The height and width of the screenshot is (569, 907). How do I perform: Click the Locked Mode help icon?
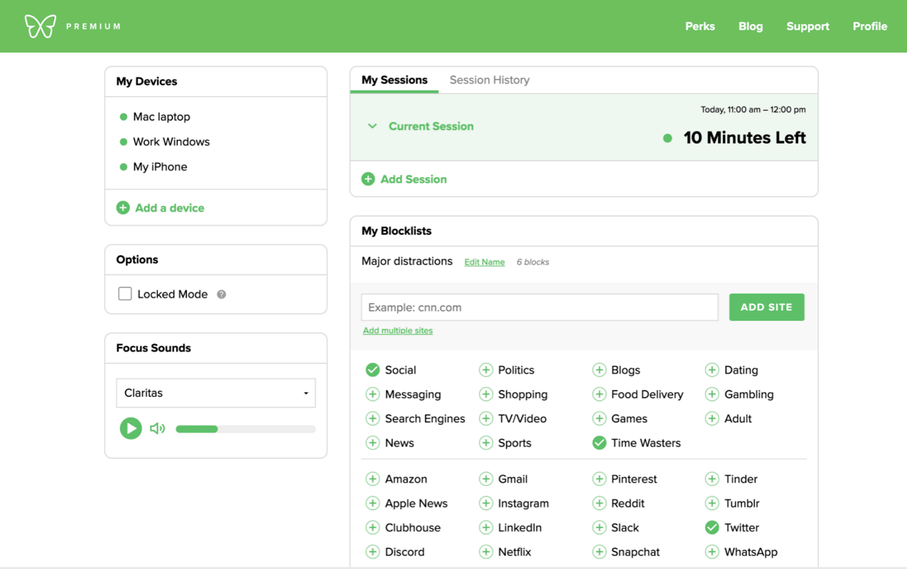pos(221,294)
